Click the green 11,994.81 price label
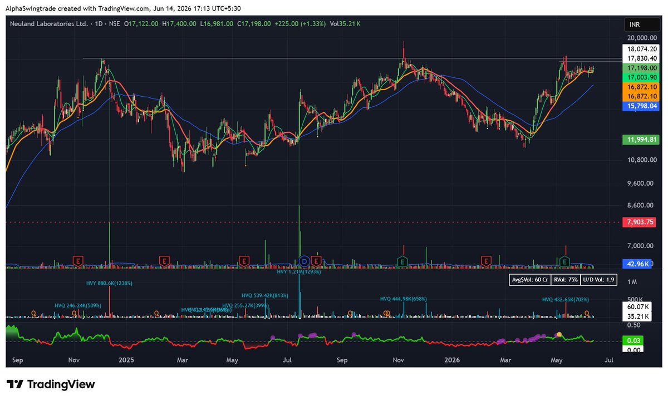 642,139
